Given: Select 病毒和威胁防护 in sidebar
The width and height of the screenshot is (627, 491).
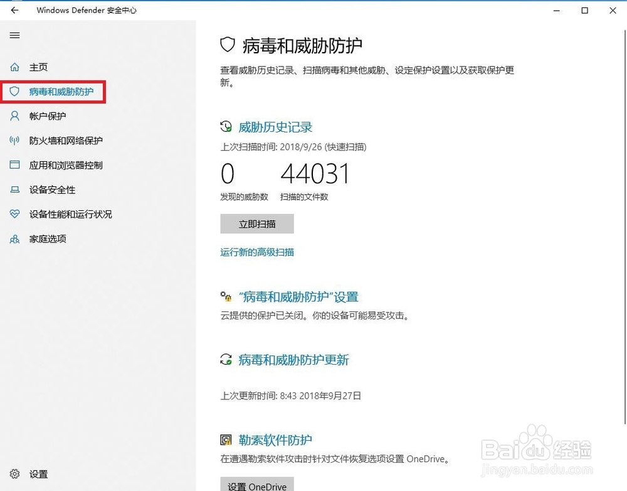Looking at the screenshot, I should click(61, 92).
